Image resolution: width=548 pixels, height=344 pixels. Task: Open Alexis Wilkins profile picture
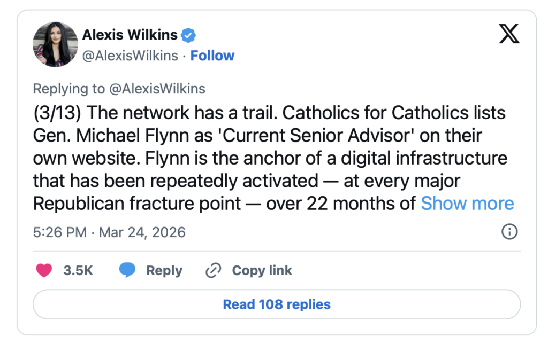click(55, 45)
